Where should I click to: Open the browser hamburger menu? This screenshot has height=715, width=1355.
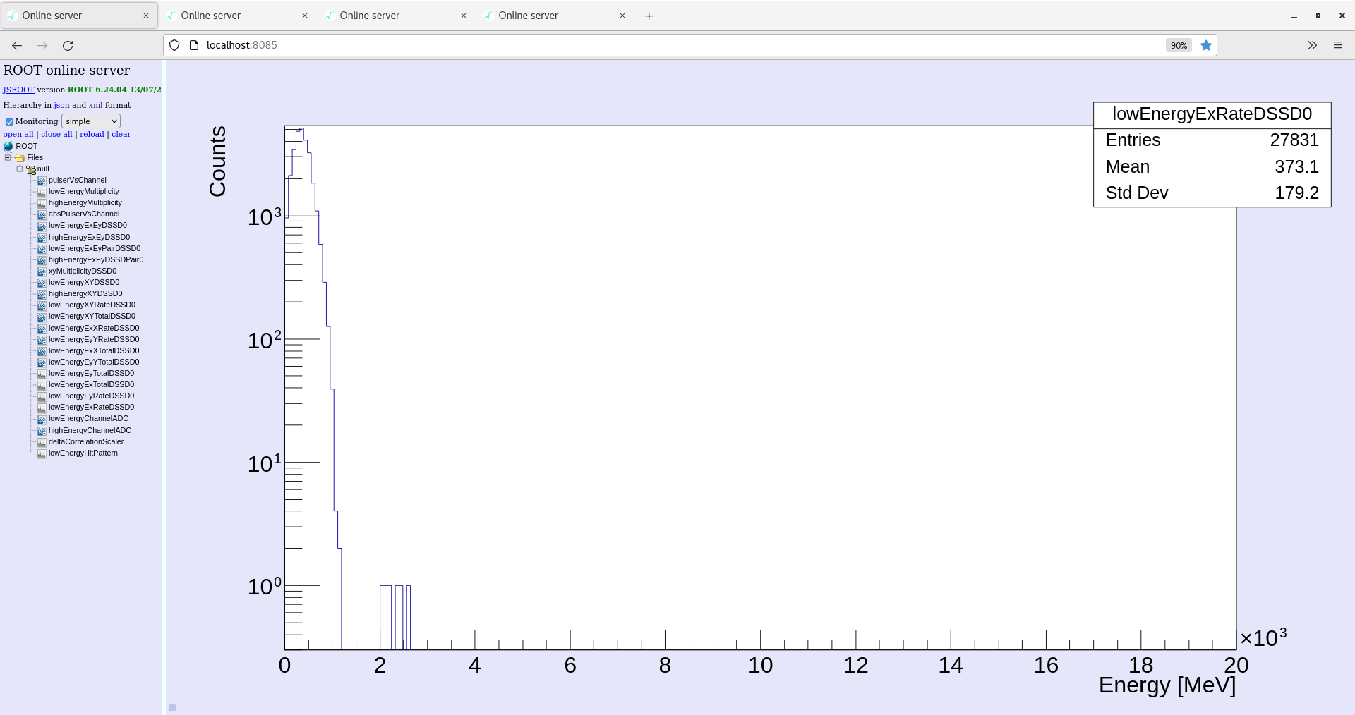point(1338,45)
